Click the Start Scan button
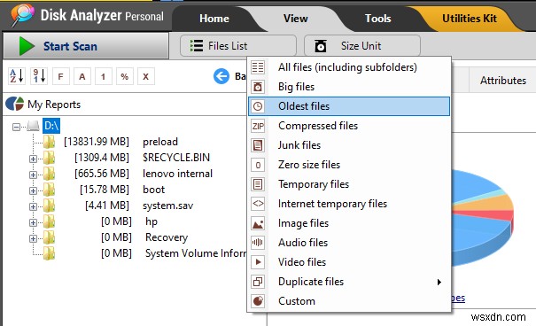Viewport: 536px width, 326px height. 86,46
